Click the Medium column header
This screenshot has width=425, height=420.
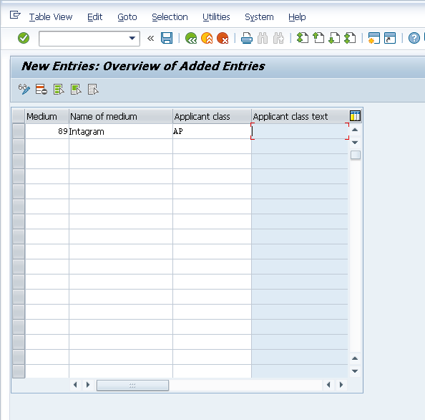tap(47, 117)
